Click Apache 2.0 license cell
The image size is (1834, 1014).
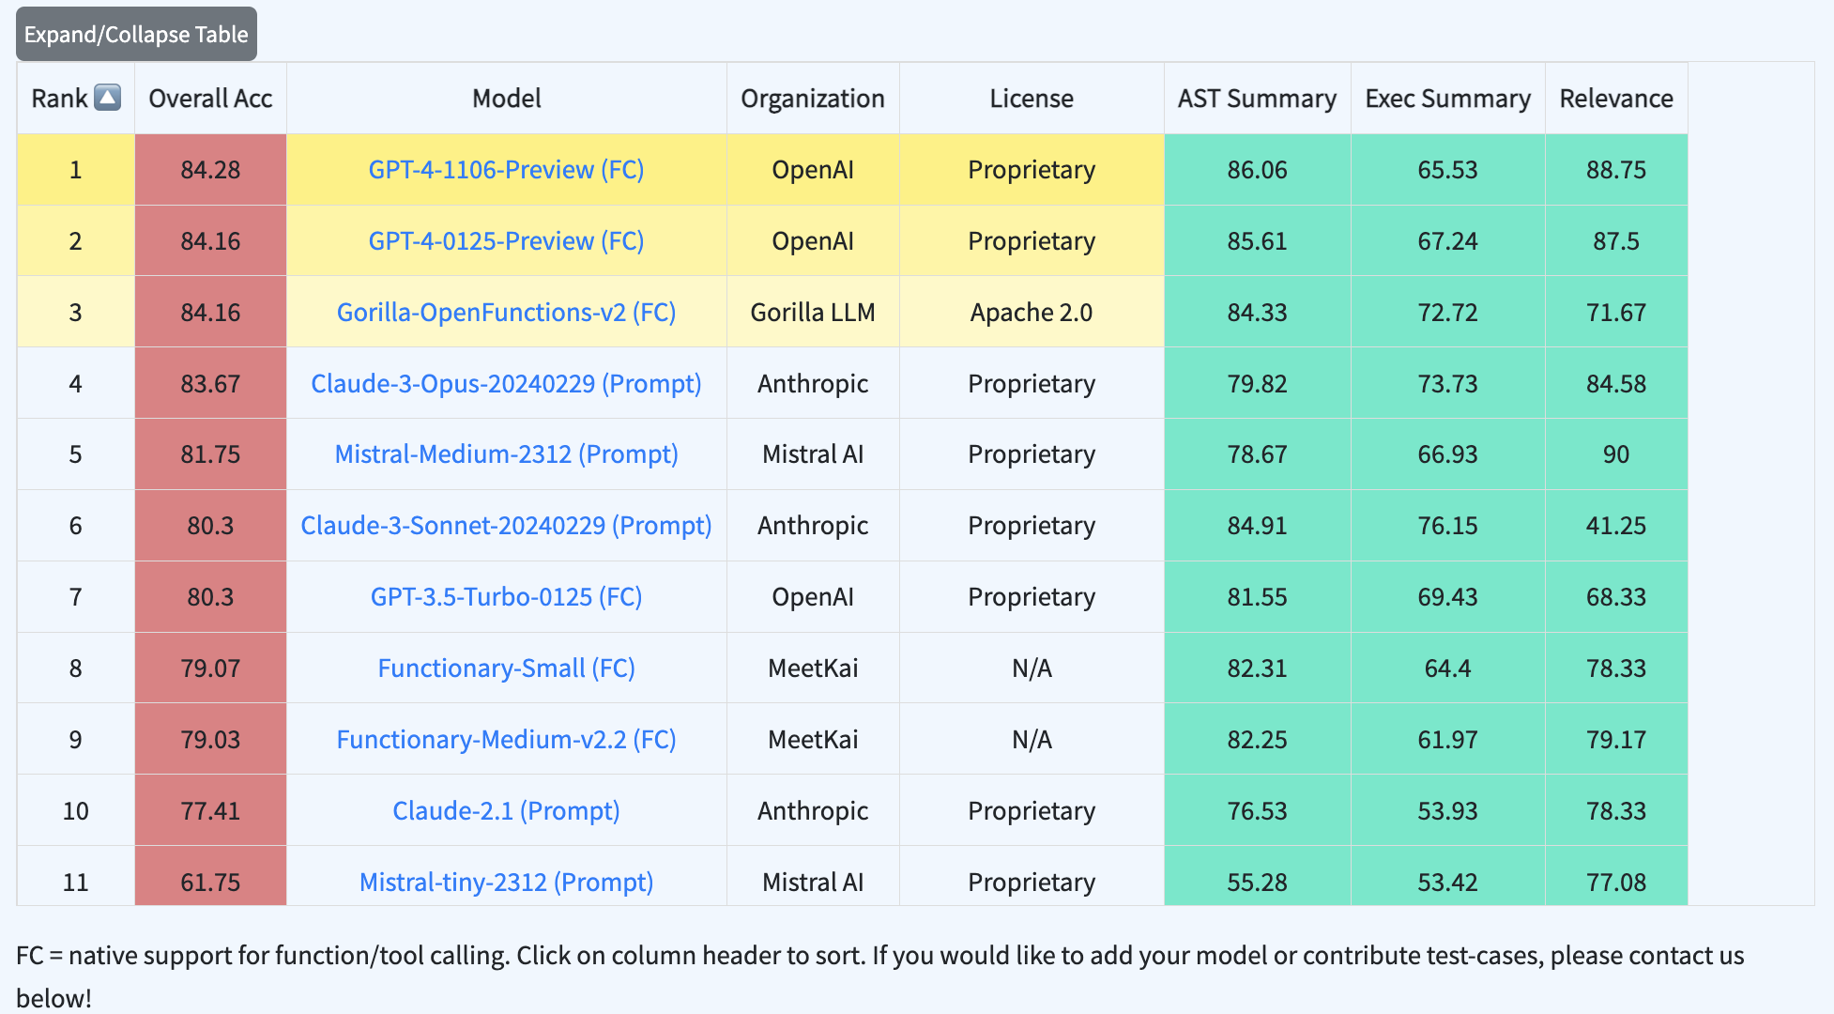1032,313
